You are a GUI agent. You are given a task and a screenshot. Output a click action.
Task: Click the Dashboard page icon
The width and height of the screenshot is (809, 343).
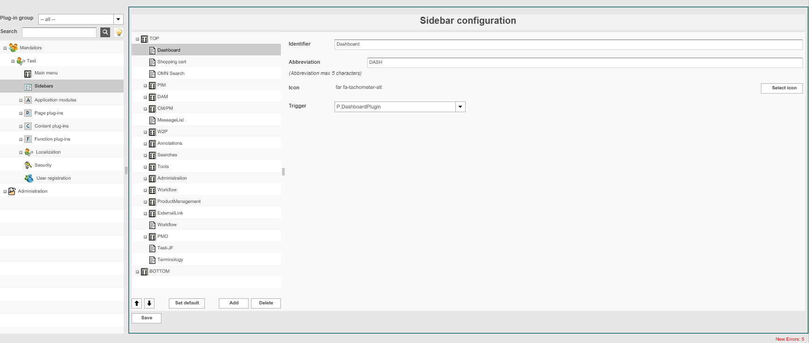[152, 50]
